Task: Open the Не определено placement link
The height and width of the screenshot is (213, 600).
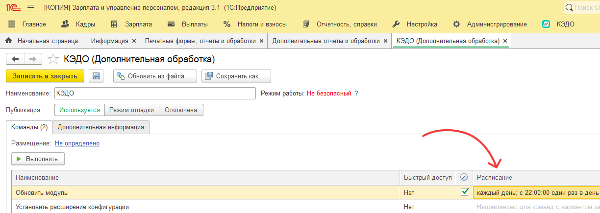Action: coord(77,143)
